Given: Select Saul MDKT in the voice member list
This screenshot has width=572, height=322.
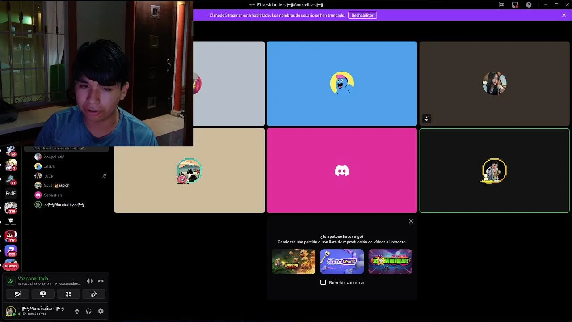Looking at the screenshot, I should [67, 186].
